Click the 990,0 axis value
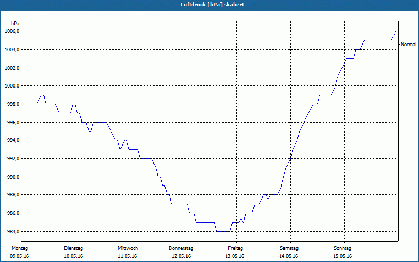This screenshot has width=419, height=262. [13, 177]
